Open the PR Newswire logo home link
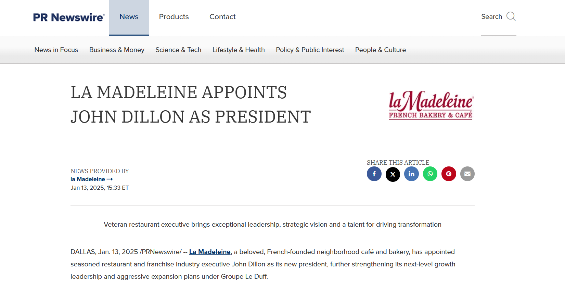 69,17
